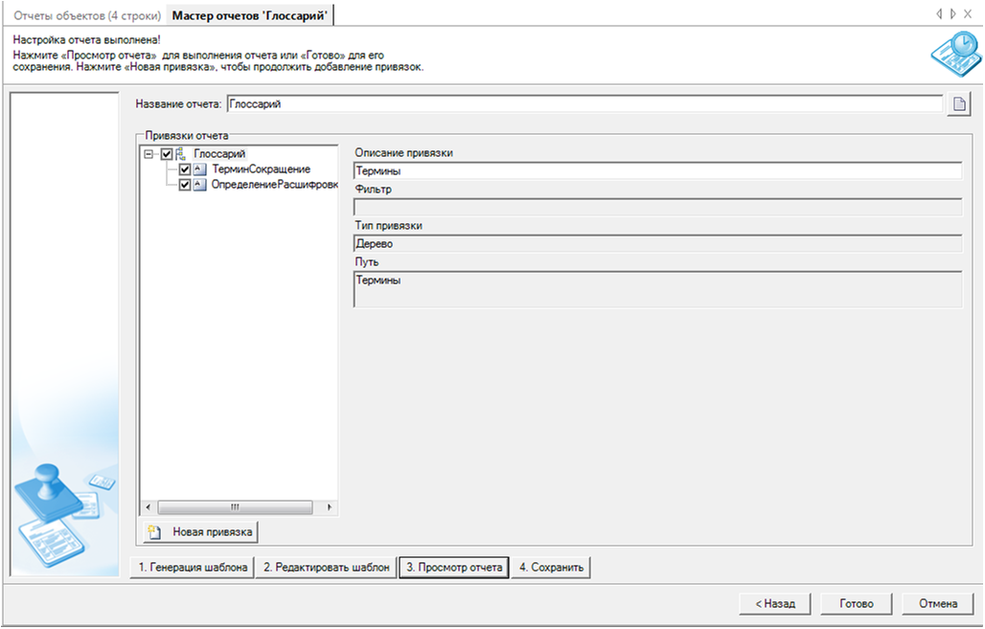Click the field icon next to ТерминСокращение
This screenshot has width=985, height=629.
[199, 169]
